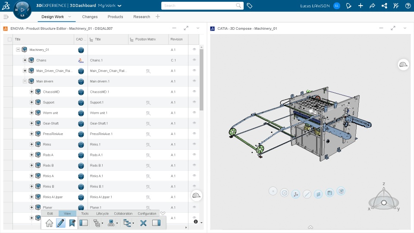Image resolution: width=414 pixels, height=233 pixels.
Task: Select the product cube filter in 3D view
Action: pyautogui.click(x=341, y=191)
